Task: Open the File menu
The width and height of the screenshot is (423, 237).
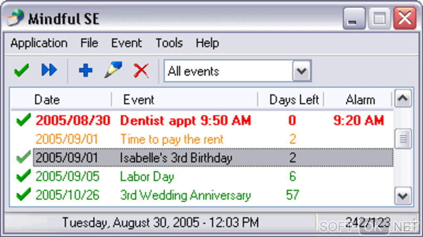Action: [89, 43]
